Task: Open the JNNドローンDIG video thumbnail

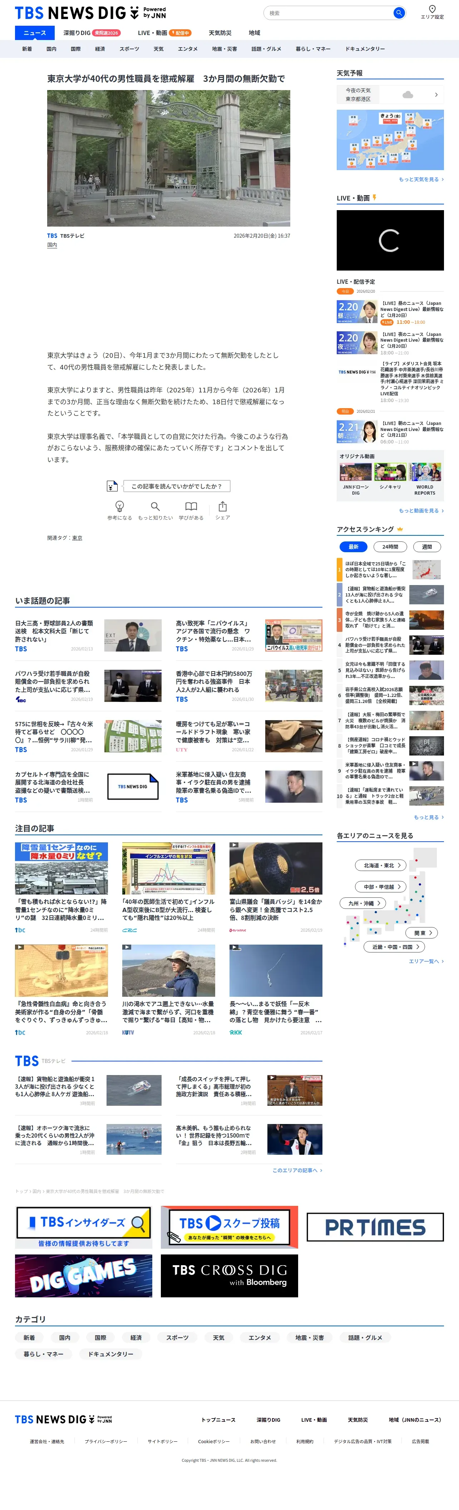Action: [x=356, y=472]
